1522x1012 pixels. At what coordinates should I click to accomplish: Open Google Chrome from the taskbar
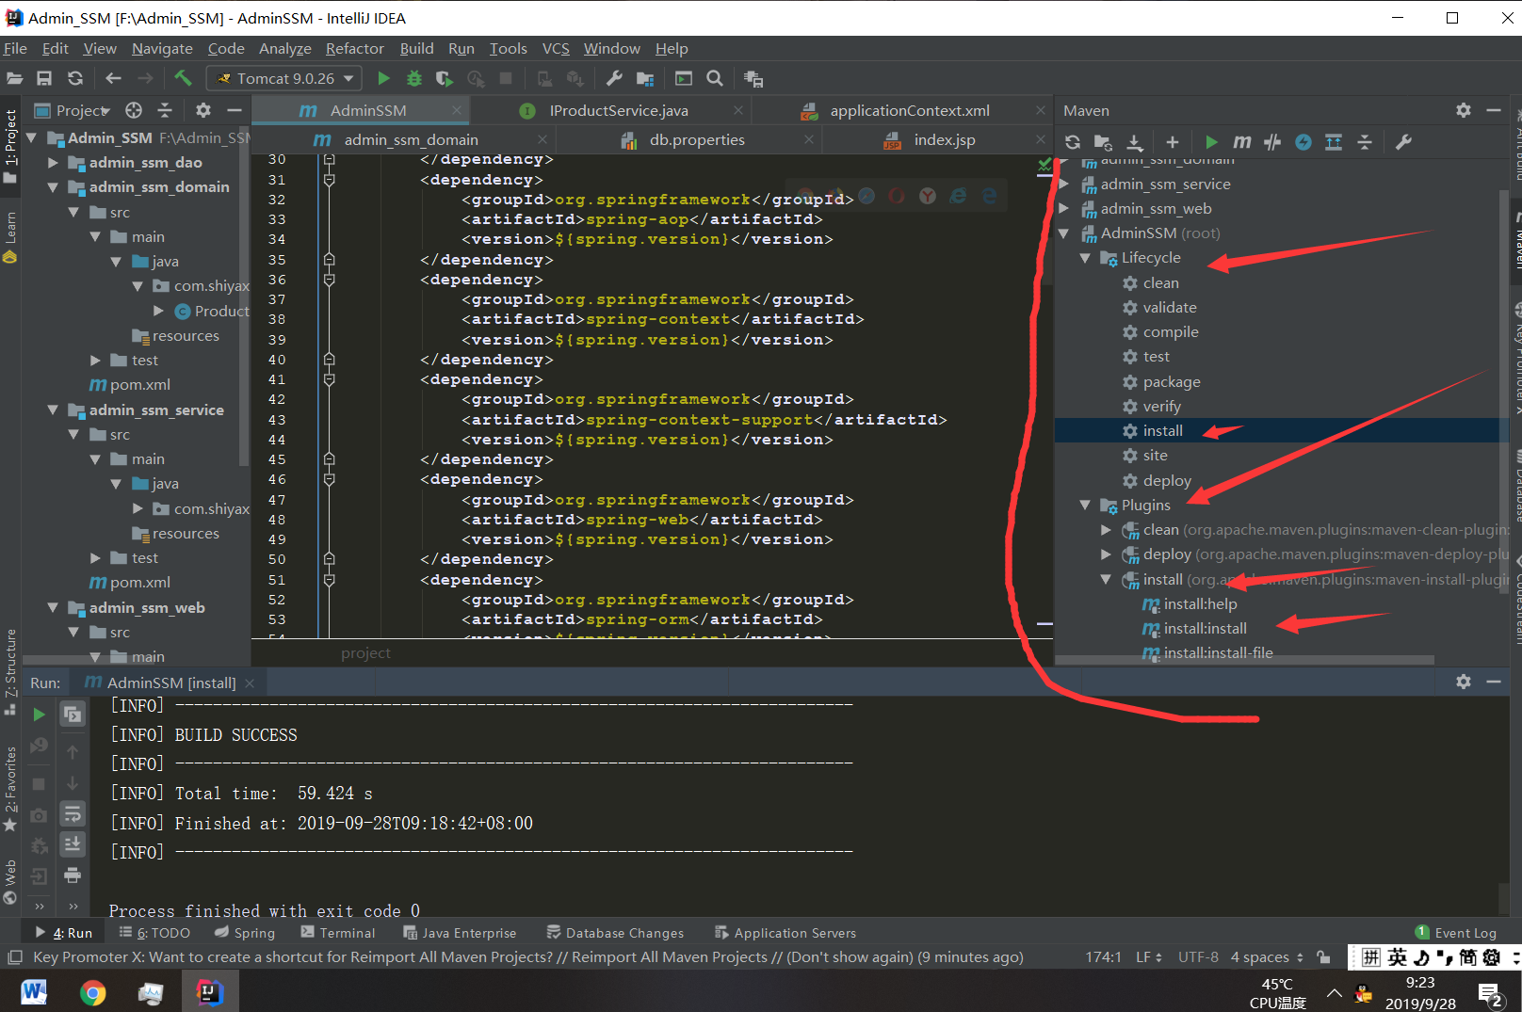pyautogui.click(x=92, y=991)
